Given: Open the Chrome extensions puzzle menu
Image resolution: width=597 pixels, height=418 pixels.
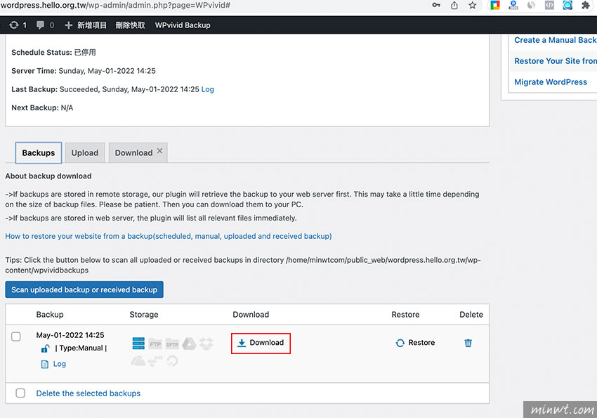Looking at the screenshot, I should pyautogui.click(x=586, y=6).
